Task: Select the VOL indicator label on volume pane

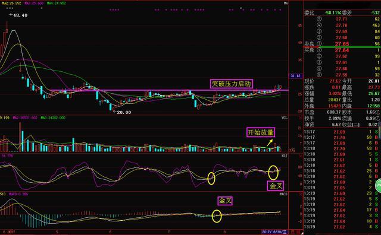Action: click(285, 117)
